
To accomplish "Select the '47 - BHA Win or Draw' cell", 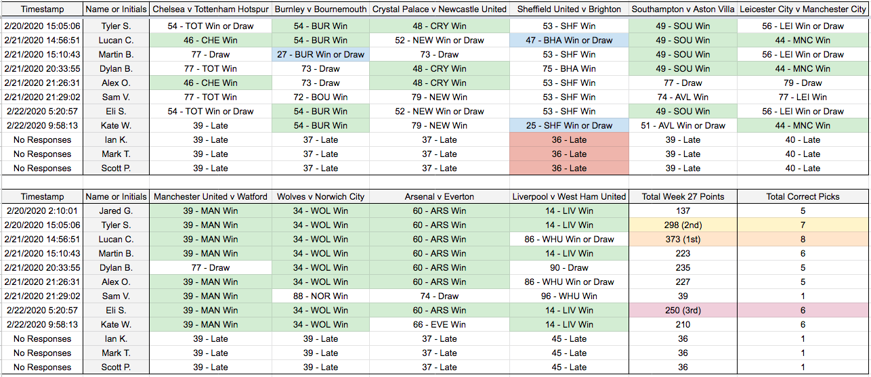I will point(569,40).
